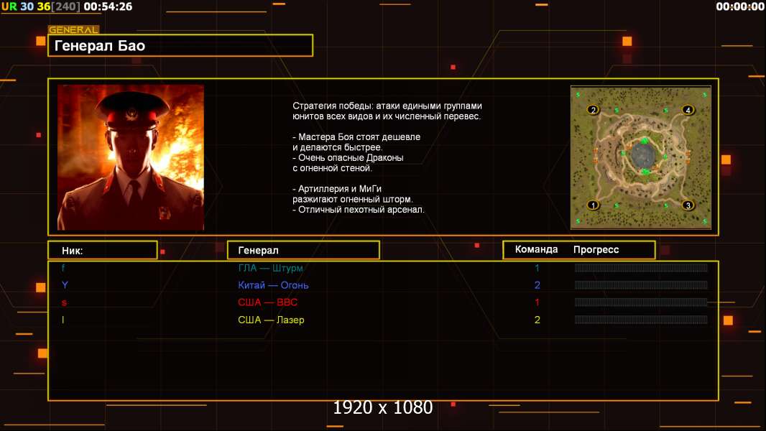
Task: Click the 'Генерал Бао' title field
Action: tap(180, 45)
